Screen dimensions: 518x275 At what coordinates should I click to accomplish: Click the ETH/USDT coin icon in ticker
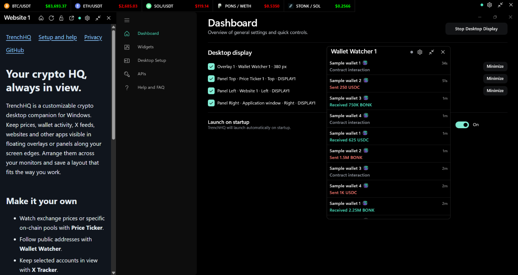point(78,6)
